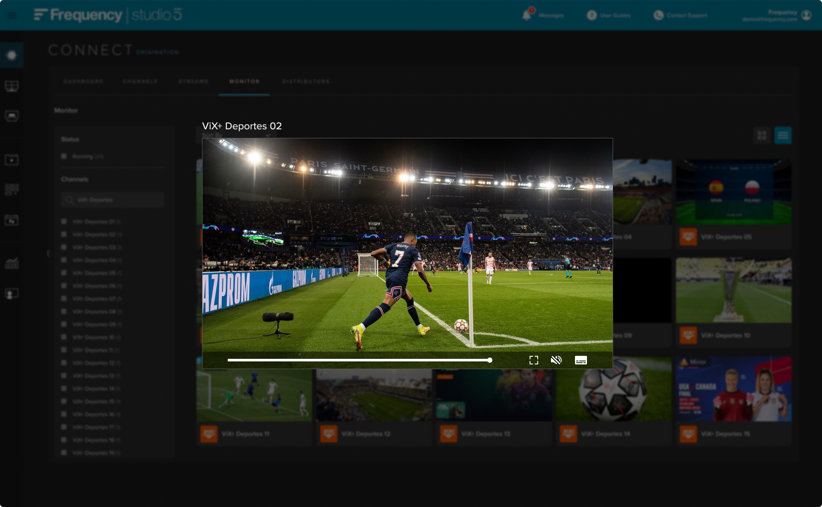Screen dimensions: 822x507
Task: Click the ViX+ Deportes 14 channel name
Action: pos(606,434)
